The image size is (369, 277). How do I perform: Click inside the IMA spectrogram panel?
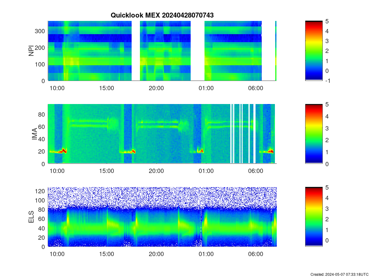point(162,134)
